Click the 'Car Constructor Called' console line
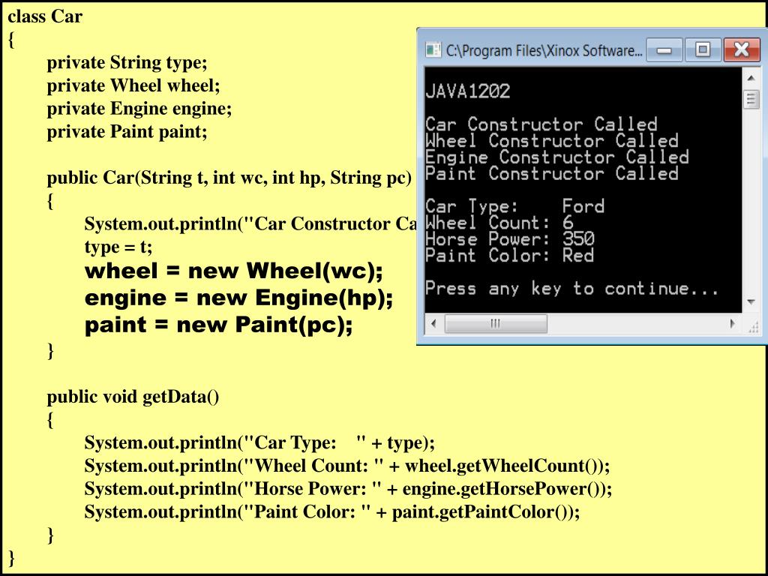This screenshot has height=576, width=768. (x=541, y=124)
